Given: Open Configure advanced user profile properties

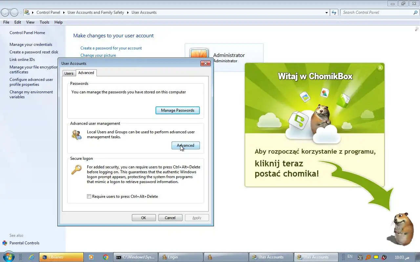Looking at the screenshot, I should click(31, 82).
